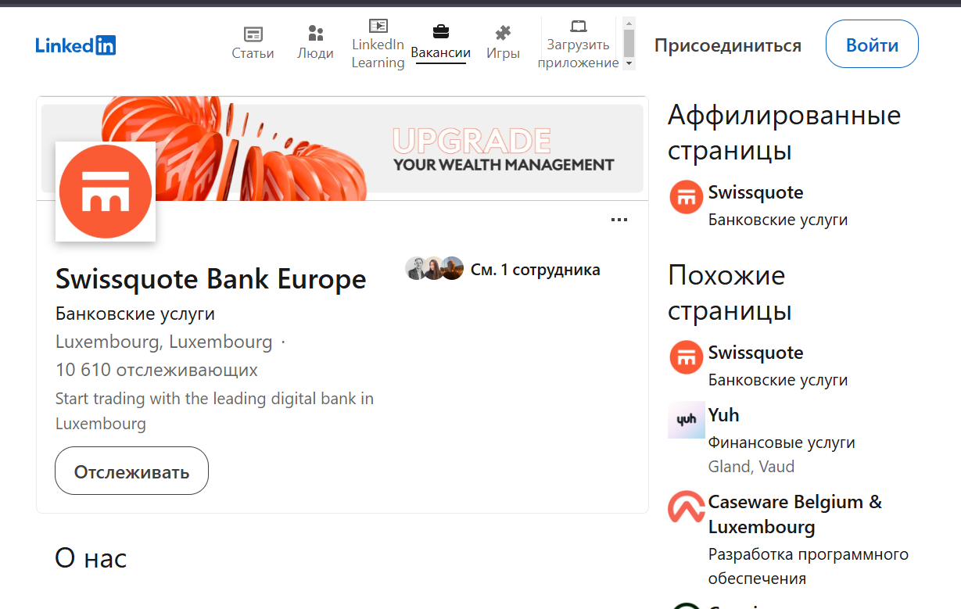Click the Swissquote name under Похожие страницы

pos(755,353)
